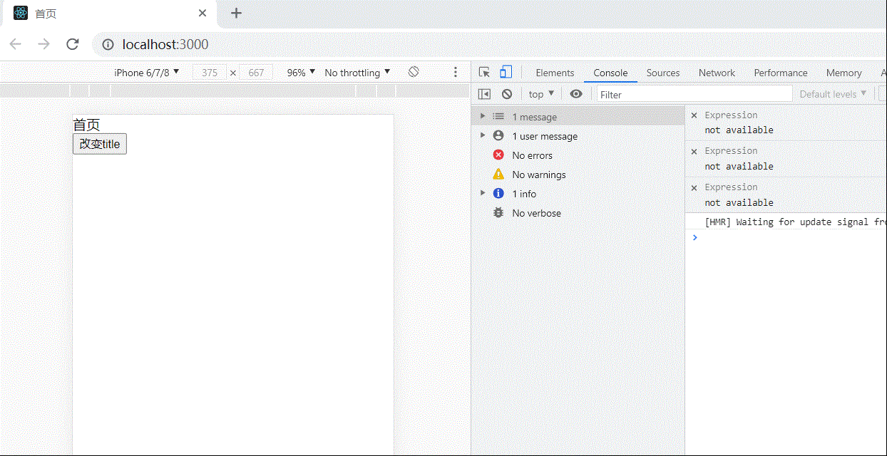Focus the console prompt input
Image resolution: width=887 pixels, height=456 pixels.
(791, 237)
